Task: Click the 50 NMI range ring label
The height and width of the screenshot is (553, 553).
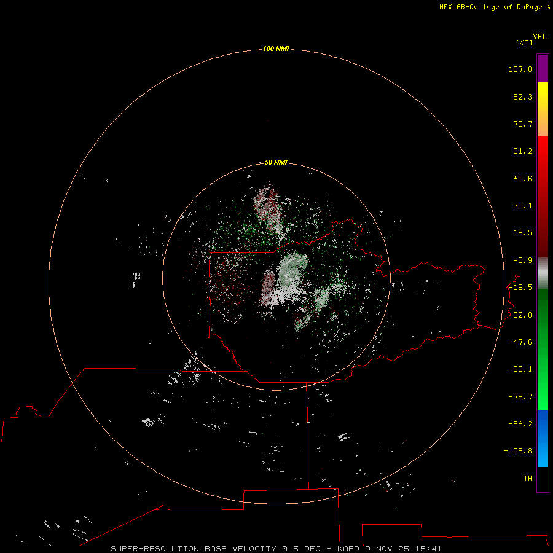Action: point(276,162)
